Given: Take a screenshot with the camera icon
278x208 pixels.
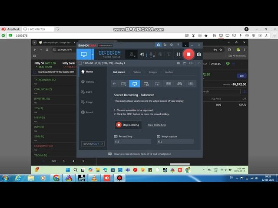Looking at the screenshot, I should pyautogui.click(x=199, y=54).
